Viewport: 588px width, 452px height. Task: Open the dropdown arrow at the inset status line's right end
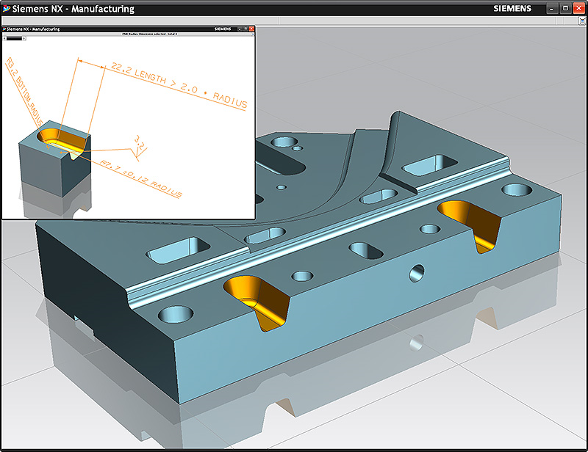coord(253,34)
